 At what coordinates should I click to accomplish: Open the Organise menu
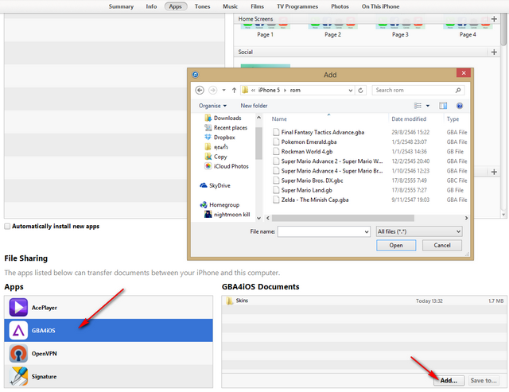click(x=212, y=106)
